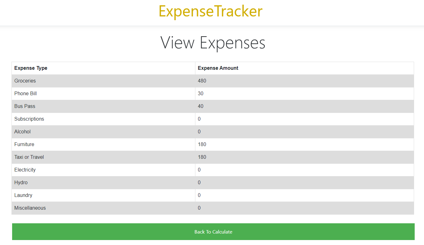Click the ExpenseTracker logo
The image size is (424, 245).
tap(210, 11)
